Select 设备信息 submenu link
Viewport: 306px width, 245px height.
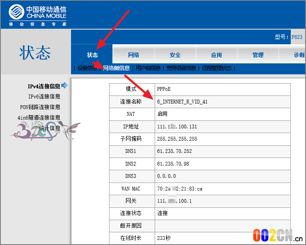coord(87,68)
